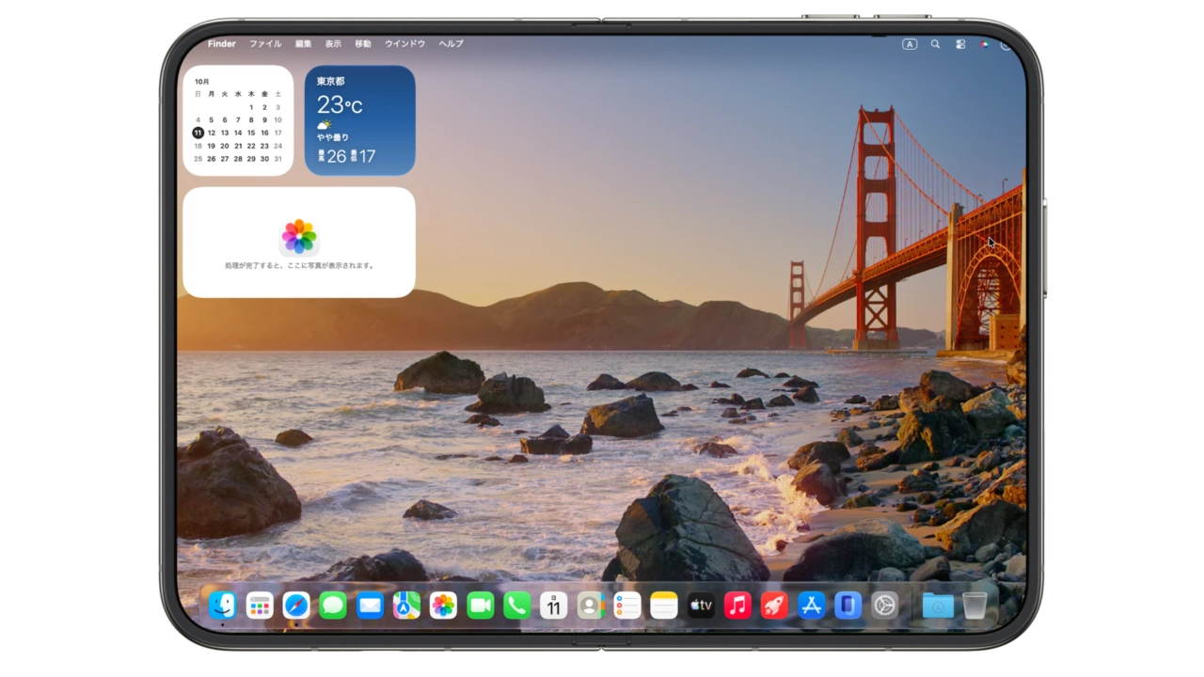
Task: Open the 移動 menu
Action: click(363, 44)
